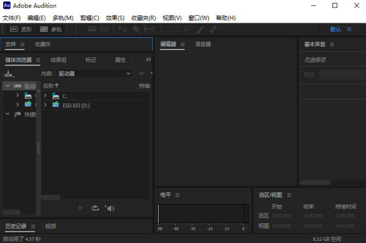Open the 收藏夹 panel tab
Image resolution: width=366 pixels, height=243 pixels.
[x=43, y=44]
